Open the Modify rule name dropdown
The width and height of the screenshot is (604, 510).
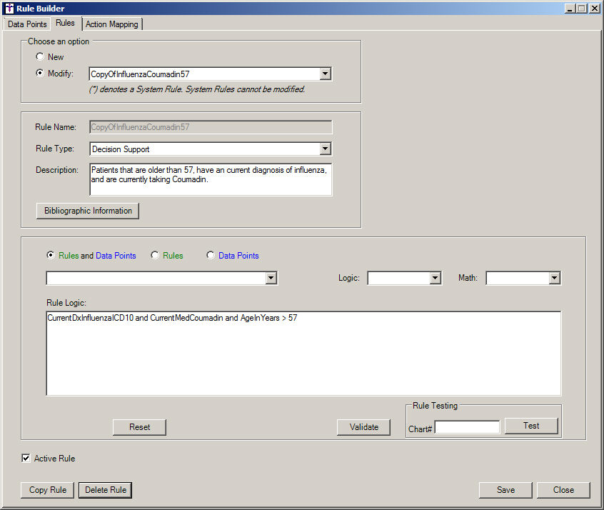pos(325,74)
